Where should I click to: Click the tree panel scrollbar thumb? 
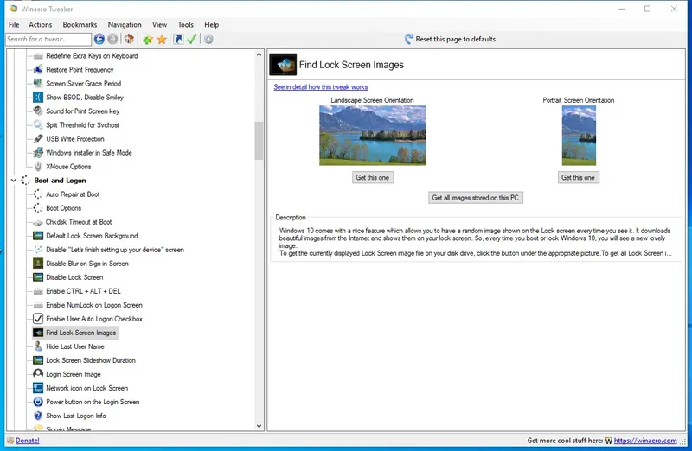[259, 141]
